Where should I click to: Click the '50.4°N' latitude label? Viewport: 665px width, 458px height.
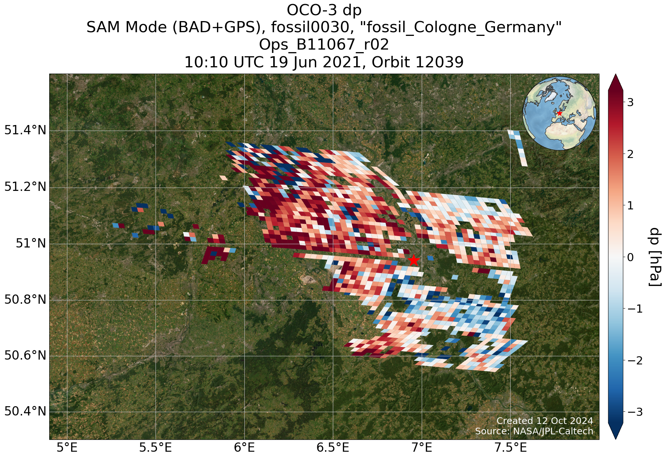(25, 411)
